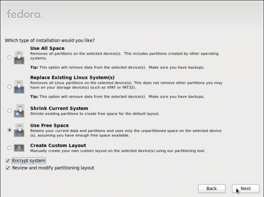The height and width of the screenshot is (197, 264).
Task: Click the "Replace Existing Linux System(s)" heading
Action: [x=73, y=77]
